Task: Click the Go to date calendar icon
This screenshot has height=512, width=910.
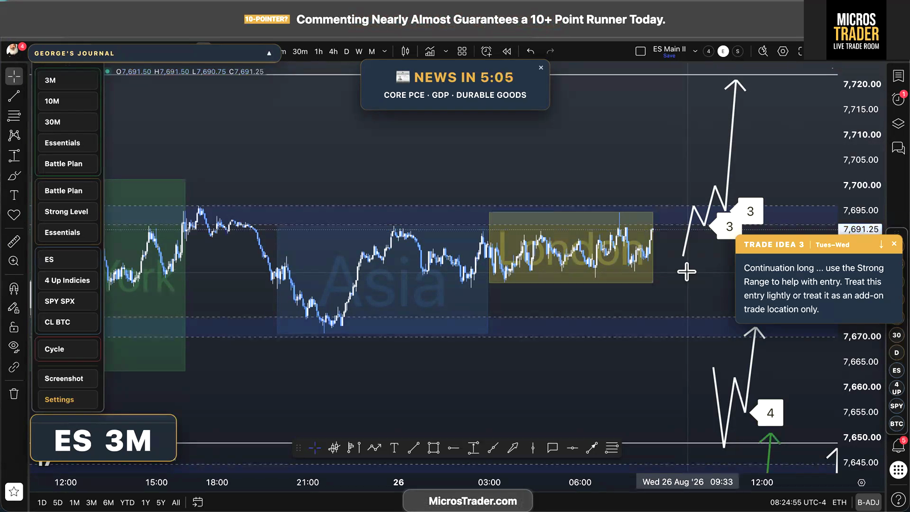Action: pyautogui.click(x=198, y=502)
